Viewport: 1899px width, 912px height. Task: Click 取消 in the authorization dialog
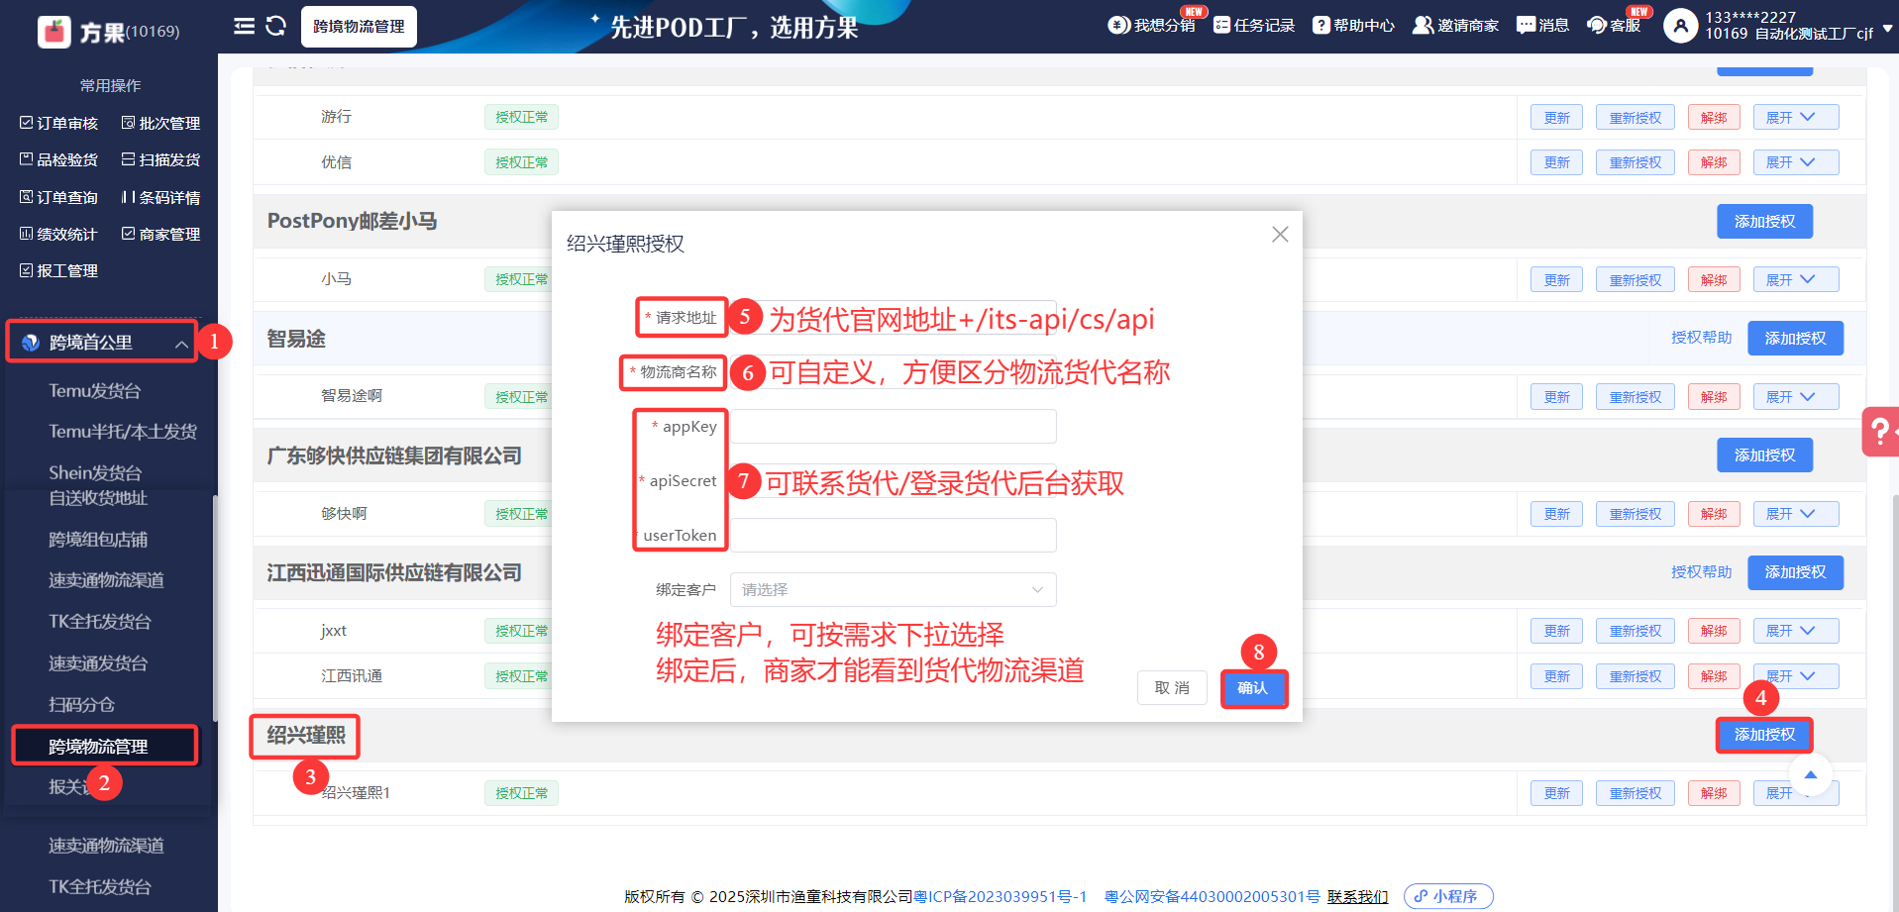point(1172,688)
